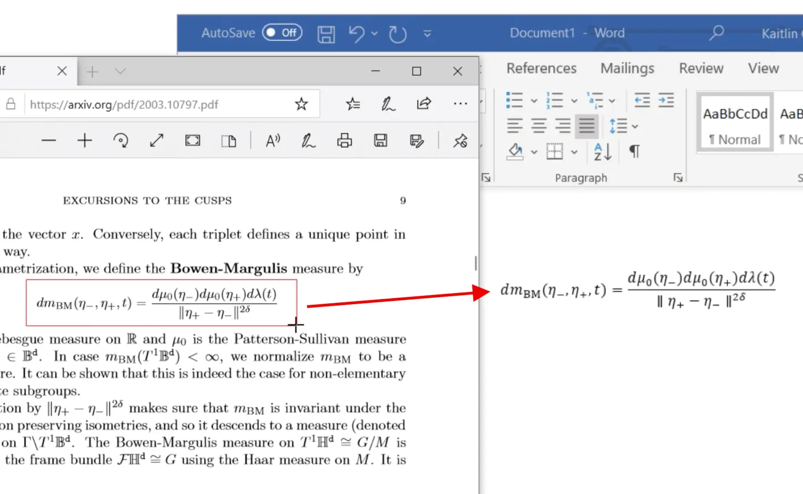Zoom in on the PDF with plus icon

84,141
